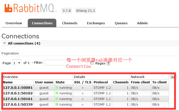Sort by the State column header
The width and height of the screenshot is (179, 111).
click(x=60, y=82)
